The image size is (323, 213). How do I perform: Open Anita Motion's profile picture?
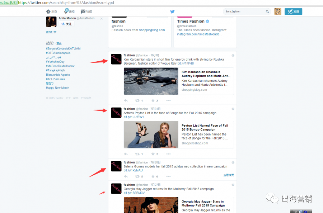pyautogui.click(x=51, y=22)
